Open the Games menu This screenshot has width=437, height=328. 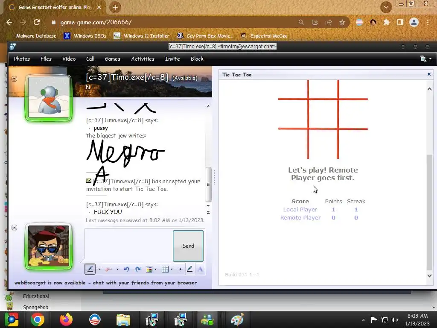[113, 59]
